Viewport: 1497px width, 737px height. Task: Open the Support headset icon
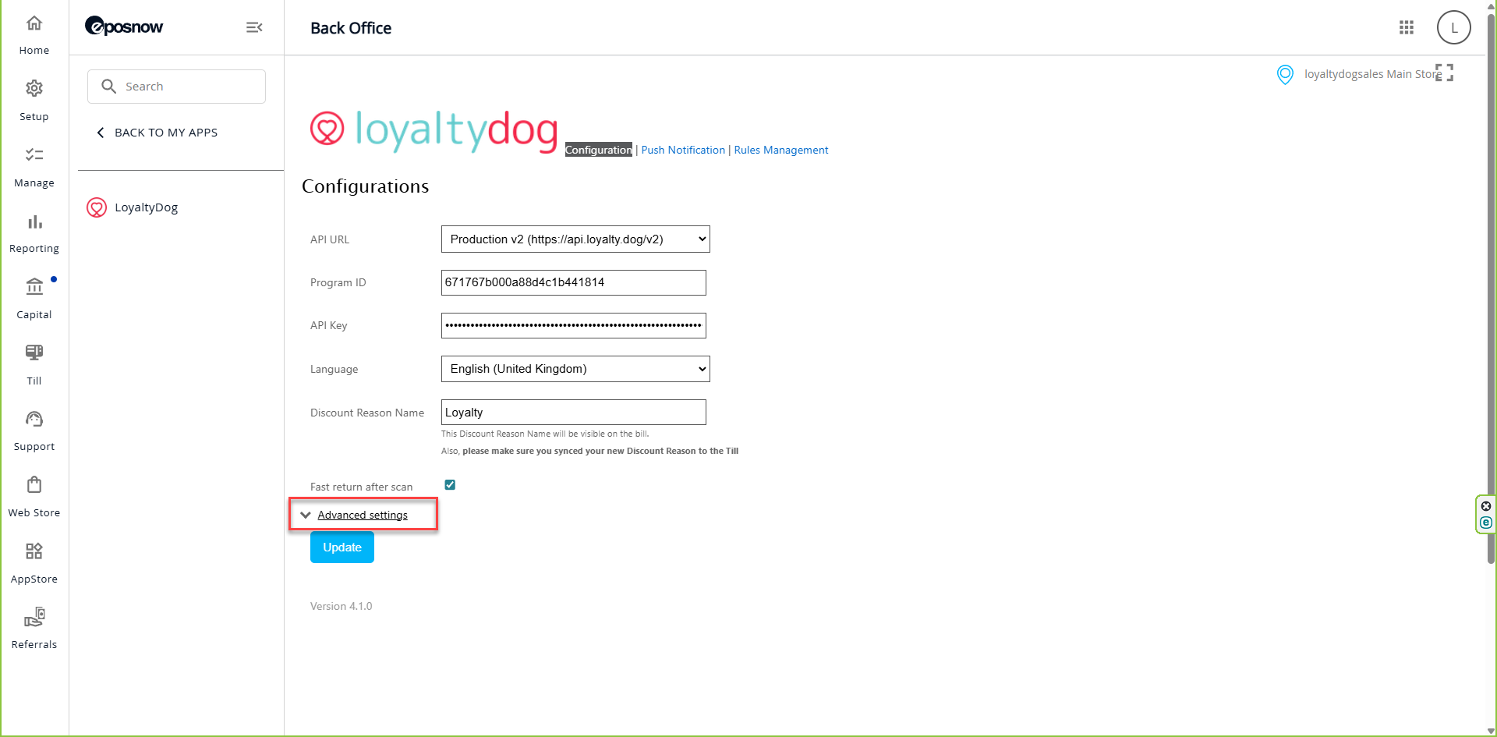pyautogui.click(x=34, y=419)
